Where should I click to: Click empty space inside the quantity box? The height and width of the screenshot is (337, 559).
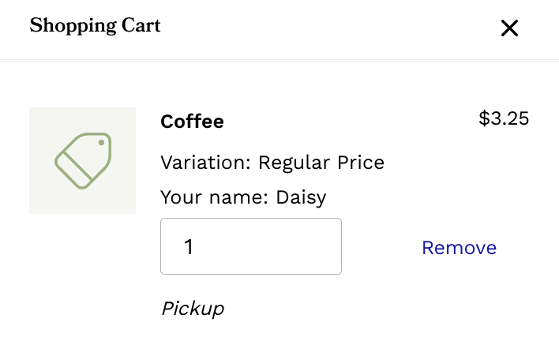[284, 246]
